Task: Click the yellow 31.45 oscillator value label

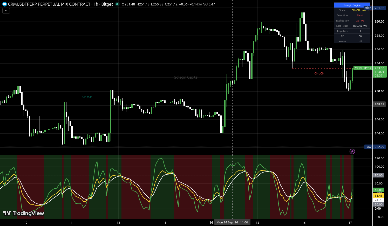Action: pos(379,196)
